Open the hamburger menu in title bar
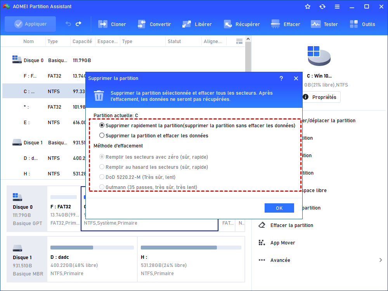Viewport: 388px width, 291px height. (x=337, y=7)
